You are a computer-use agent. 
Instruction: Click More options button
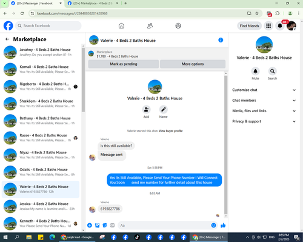click(193, 64)
